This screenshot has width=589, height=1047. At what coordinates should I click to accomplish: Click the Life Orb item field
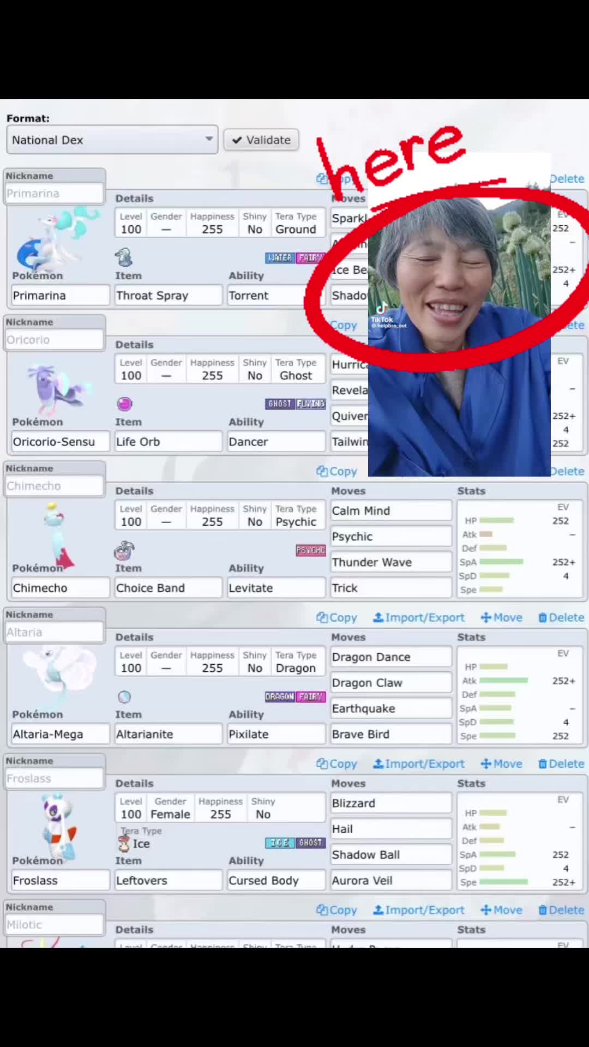pyautogui.click(x=169, y=442)
